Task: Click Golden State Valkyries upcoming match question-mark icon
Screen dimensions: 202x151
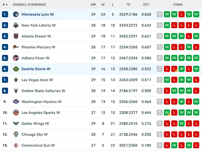Action: (160, 91)
